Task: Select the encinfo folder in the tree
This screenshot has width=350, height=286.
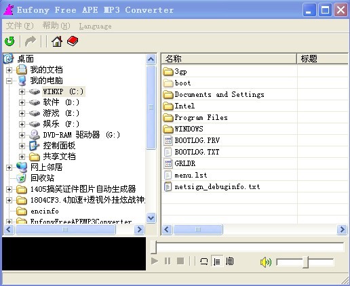Action: pyautogui.click(x=45, y=211)
